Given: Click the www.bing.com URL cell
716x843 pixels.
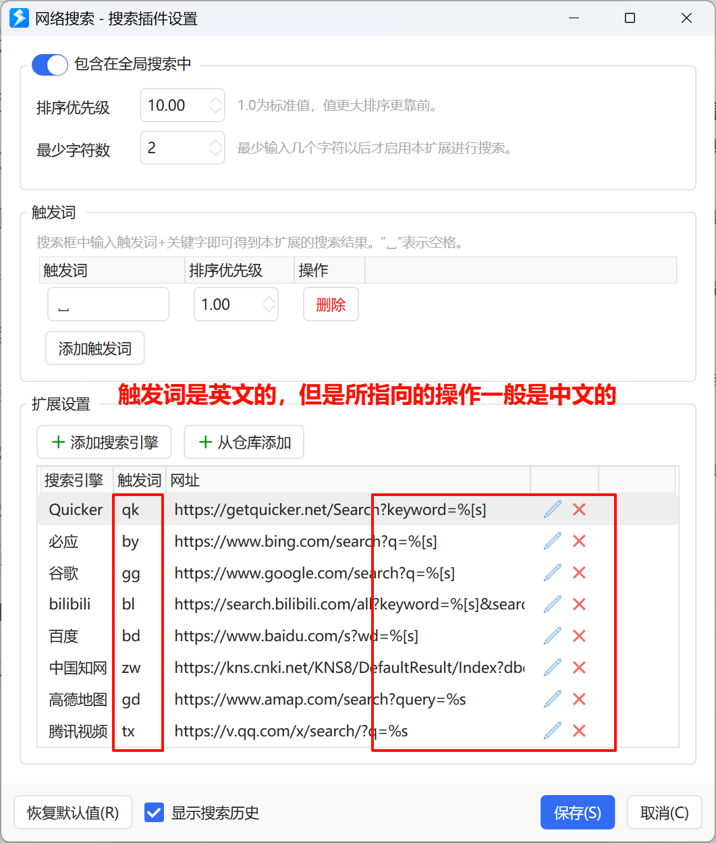Looking at the screenshot, I should pos(306,541).
